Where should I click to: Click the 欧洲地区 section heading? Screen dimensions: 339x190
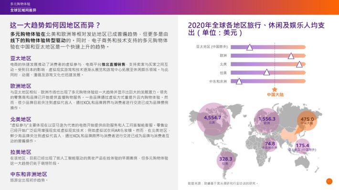point(21,86)
